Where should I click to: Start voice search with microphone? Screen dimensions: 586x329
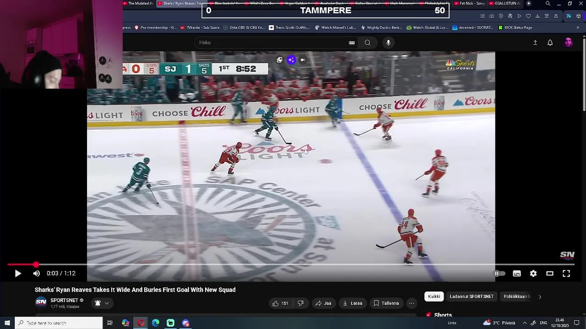388,42
